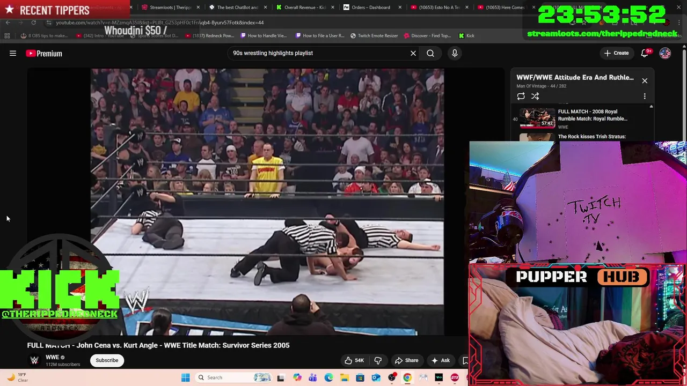Reload the page with the refresh icon
Viewport: 687px width, 386px height.
[33, 23]
